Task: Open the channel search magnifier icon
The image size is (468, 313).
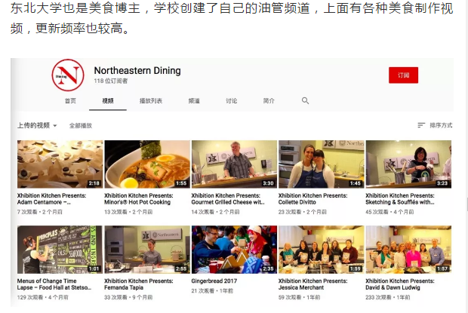Action: pos(306,100)
